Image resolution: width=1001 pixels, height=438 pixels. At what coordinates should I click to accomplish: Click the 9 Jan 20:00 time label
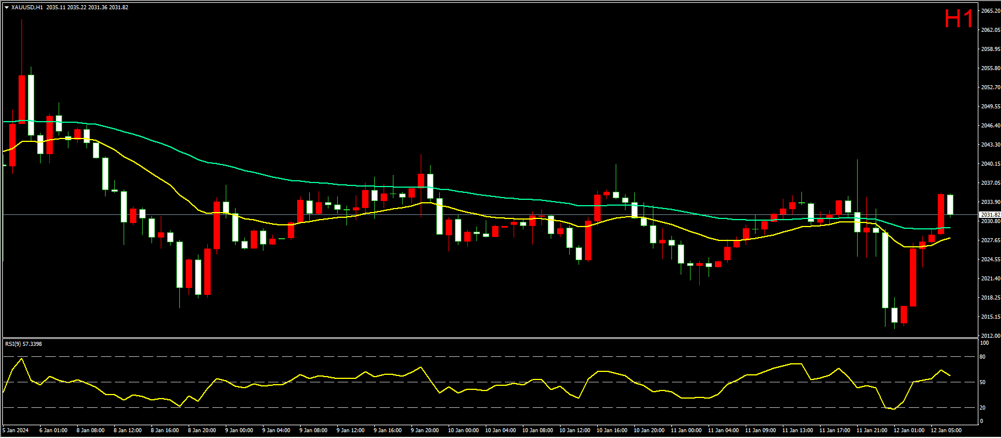(x=425, y=430)
